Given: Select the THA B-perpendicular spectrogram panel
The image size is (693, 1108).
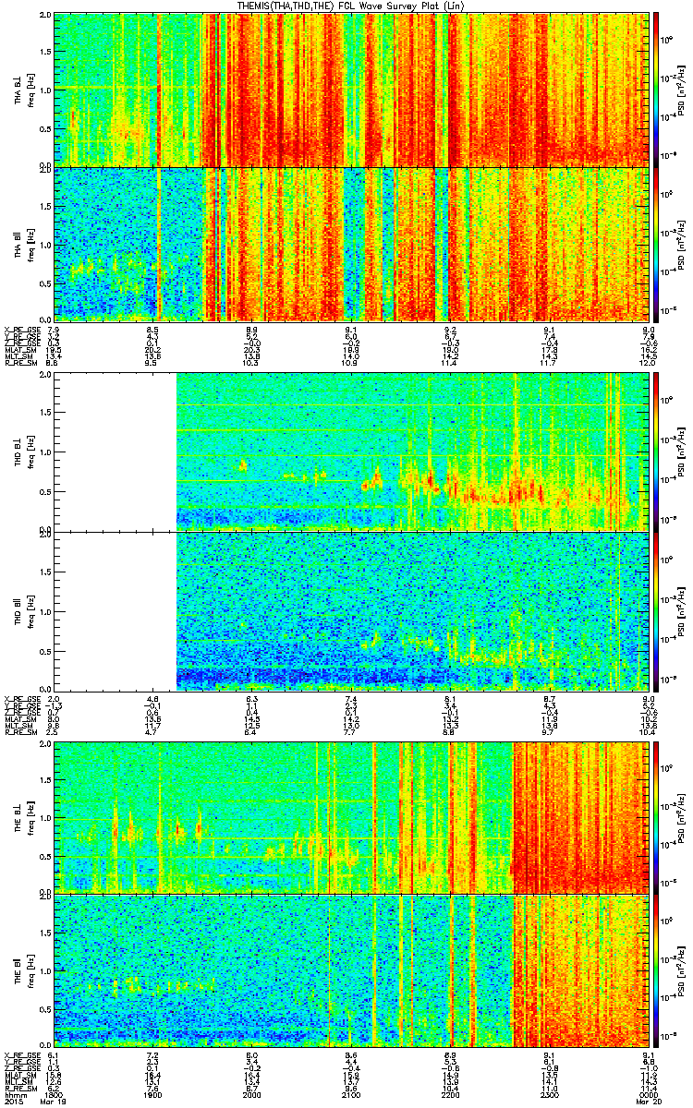Looking at the screenshot, I should [x=350, y=90].
